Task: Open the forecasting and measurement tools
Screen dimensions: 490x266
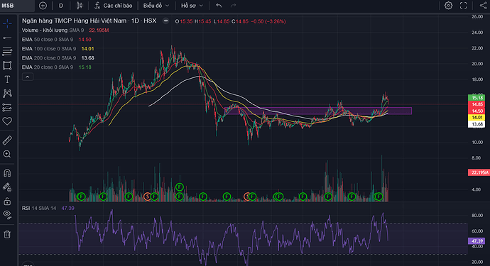Action: [7, 107]
